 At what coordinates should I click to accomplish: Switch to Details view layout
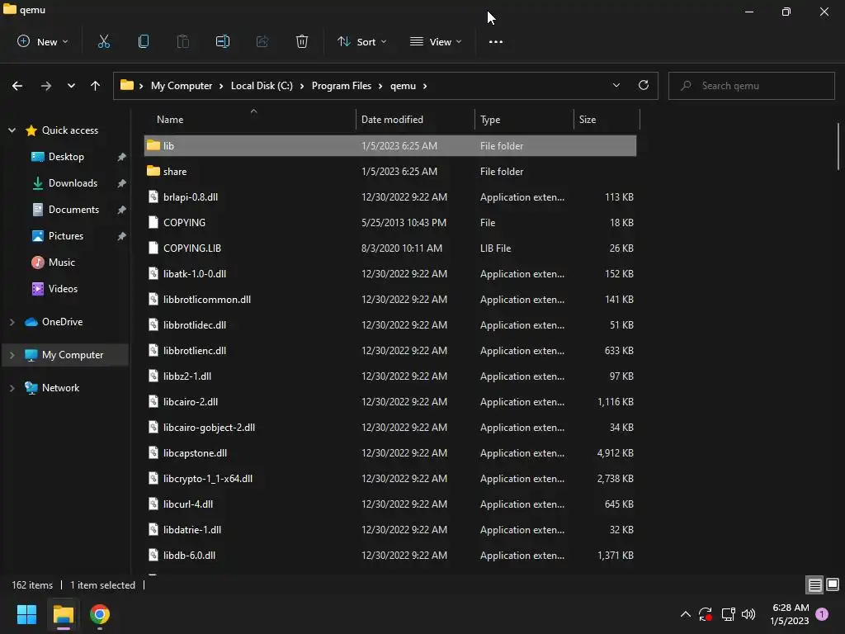(x=814, y=584)
